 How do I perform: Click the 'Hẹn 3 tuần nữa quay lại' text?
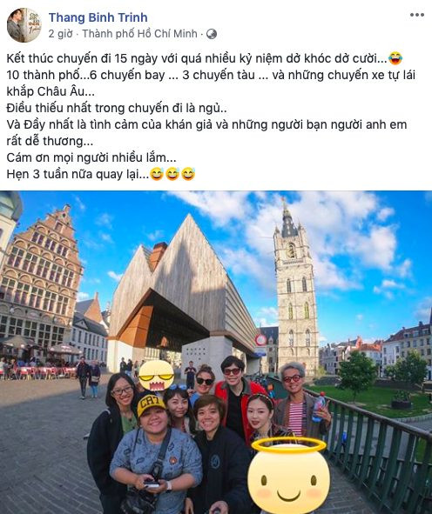tap(78, 174)
